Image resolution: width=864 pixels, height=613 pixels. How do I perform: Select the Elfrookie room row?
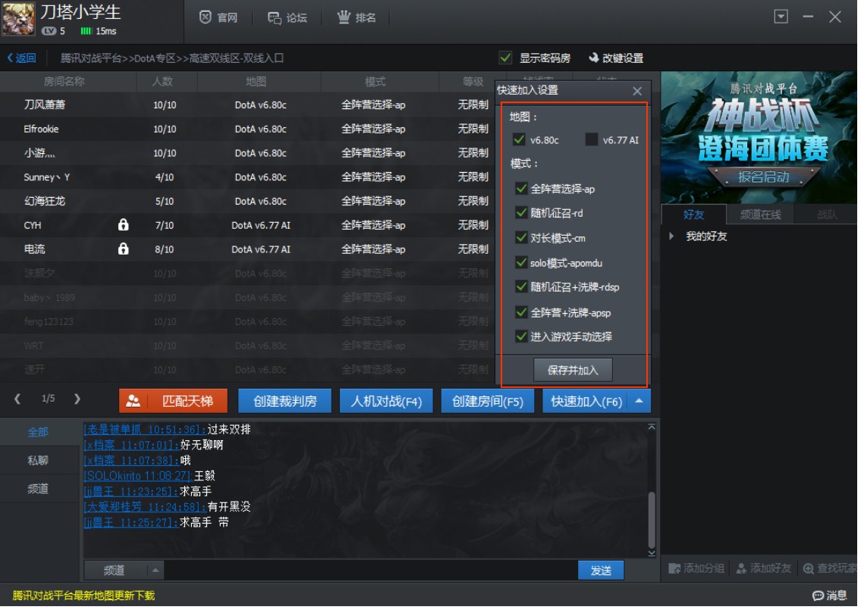[x=249, y=130]
